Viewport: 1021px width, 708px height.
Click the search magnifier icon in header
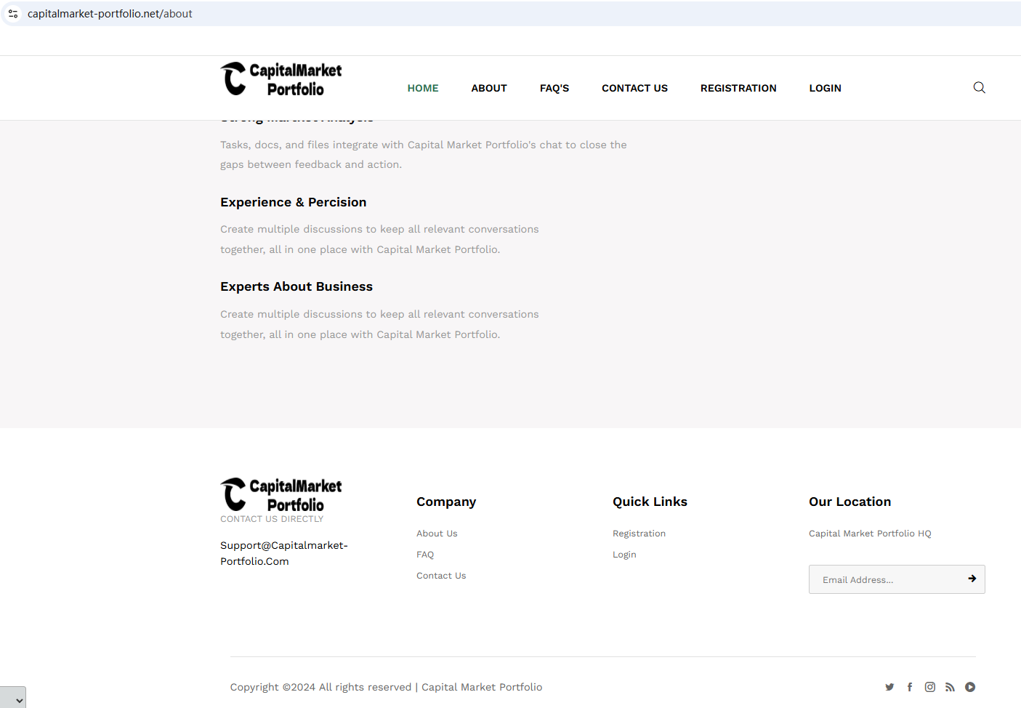979,88
